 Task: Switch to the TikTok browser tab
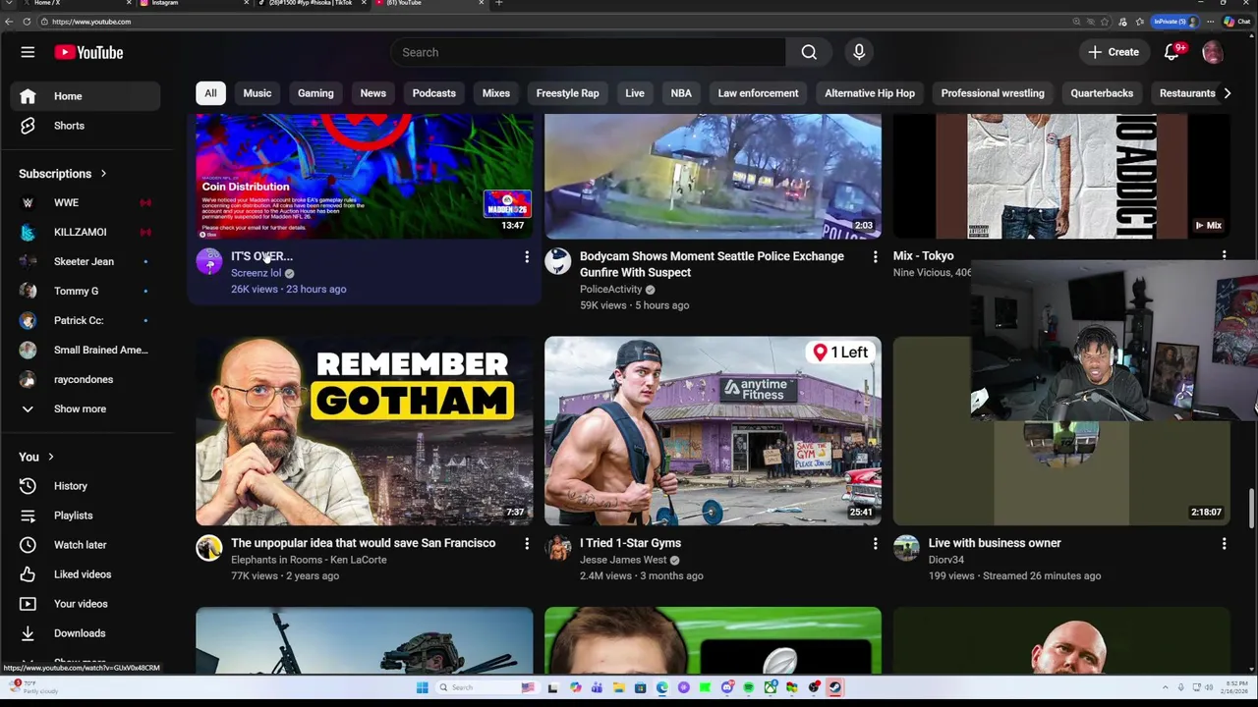pyautogui.click(x=311, y=4)
